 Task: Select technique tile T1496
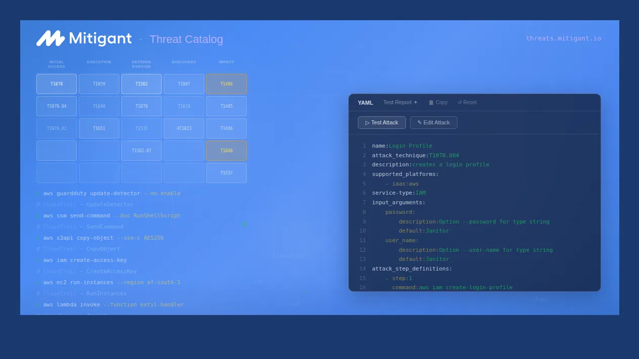click(226, 128)
